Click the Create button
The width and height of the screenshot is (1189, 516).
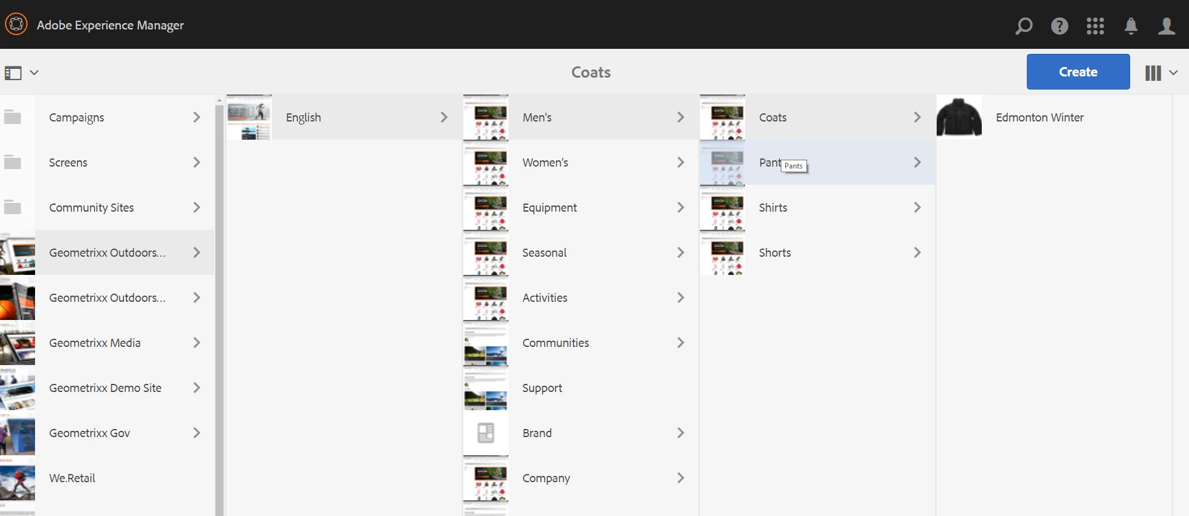[x=1078, y=71]
